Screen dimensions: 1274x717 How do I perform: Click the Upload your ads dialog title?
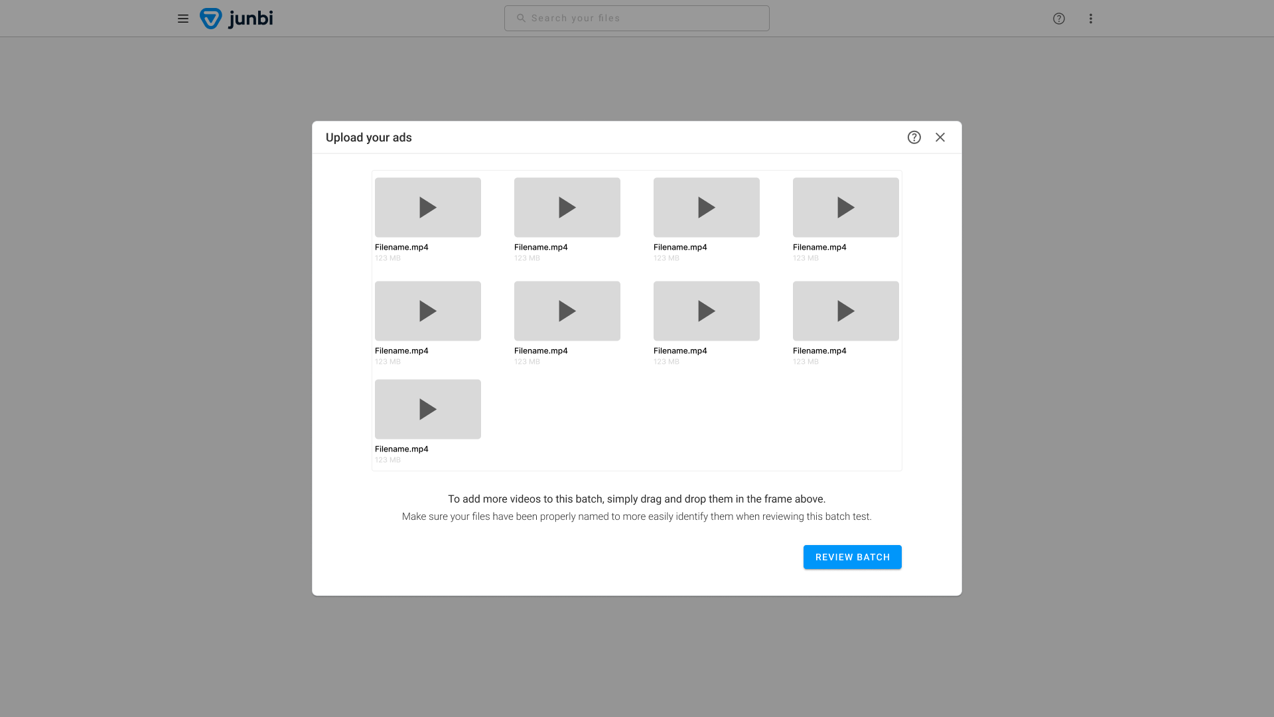click(x=369, y=138)
